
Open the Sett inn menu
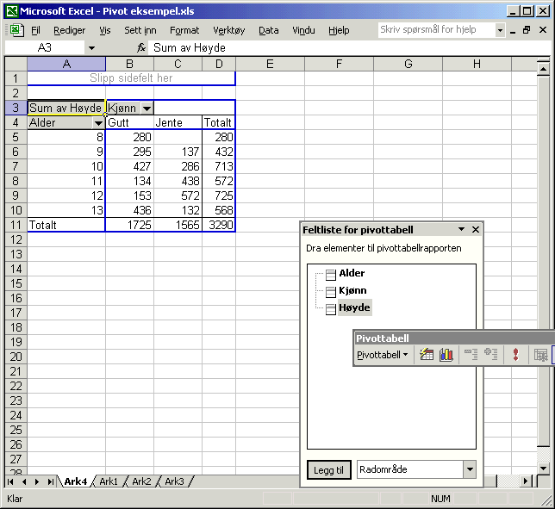tap(140, 30)
